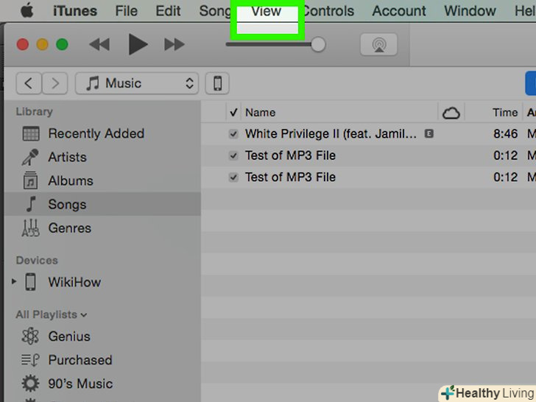Open the View menu

(267, 11)
